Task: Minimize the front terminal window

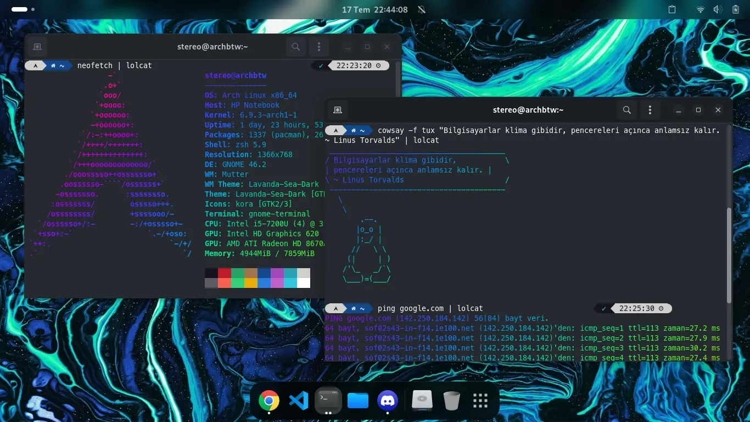Action: click(x=679, y=110)
